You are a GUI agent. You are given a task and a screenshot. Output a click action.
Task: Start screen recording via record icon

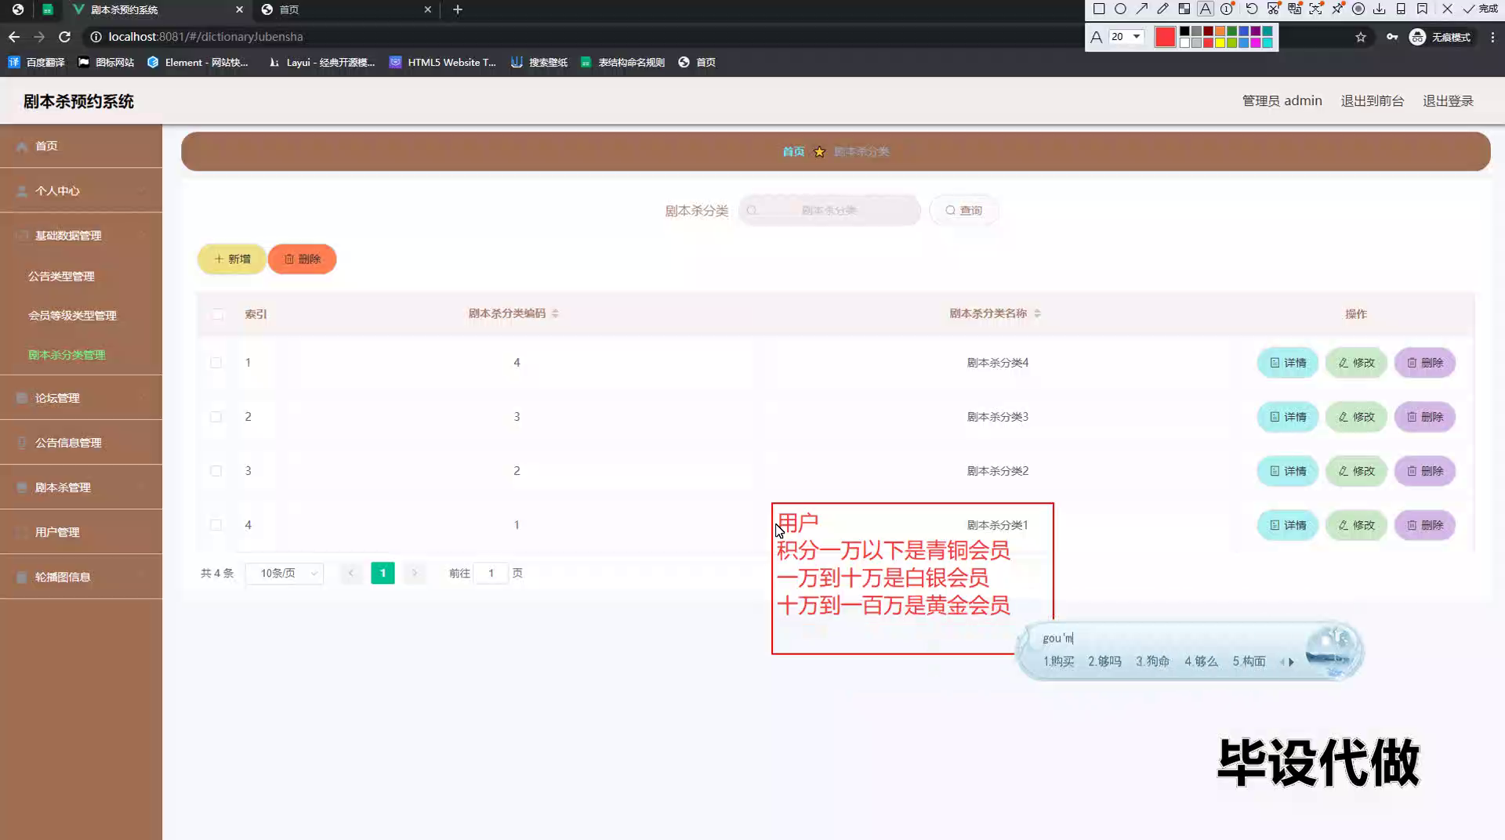point(1358,9)
